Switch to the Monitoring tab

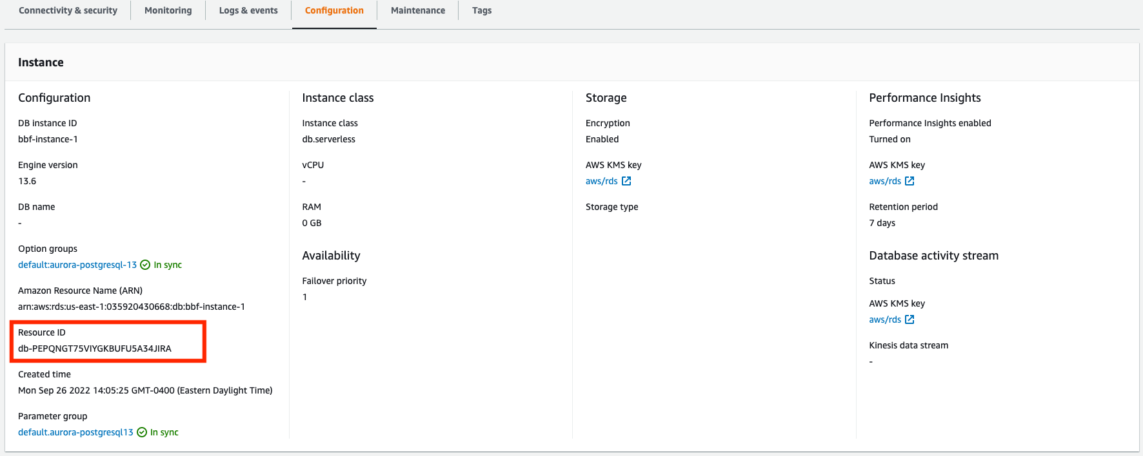tap(168, 10)
